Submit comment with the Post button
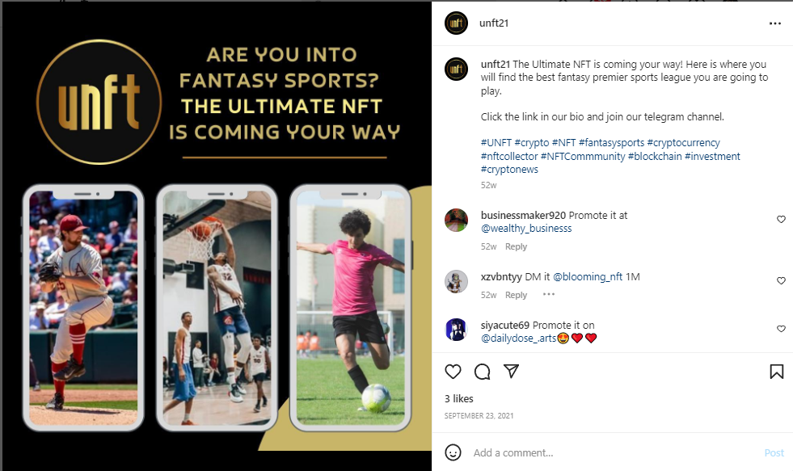 774,452
